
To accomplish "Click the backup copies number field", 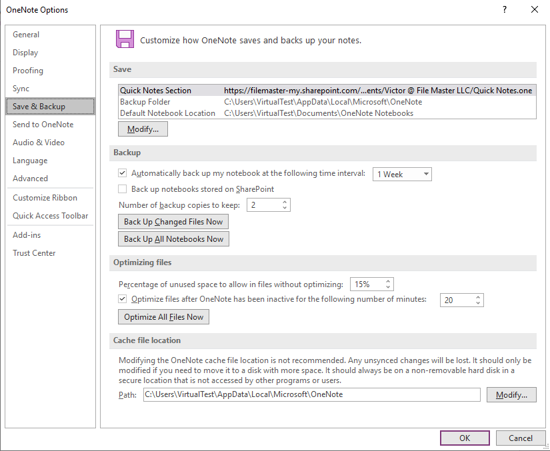I will point(264,205).
